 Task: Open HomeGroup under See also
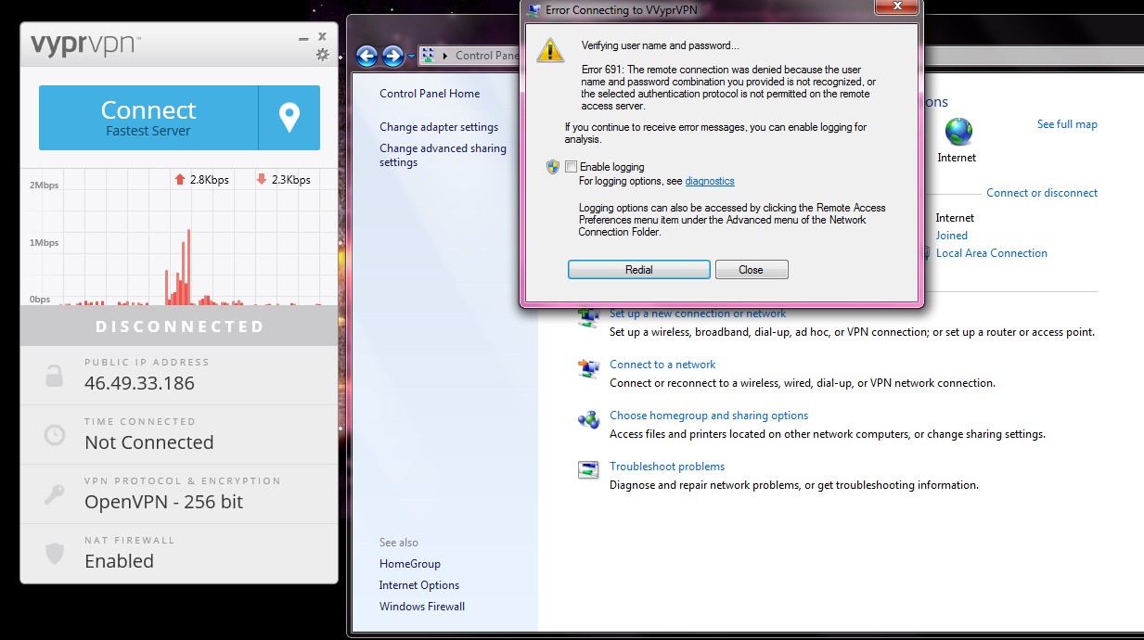410,564
